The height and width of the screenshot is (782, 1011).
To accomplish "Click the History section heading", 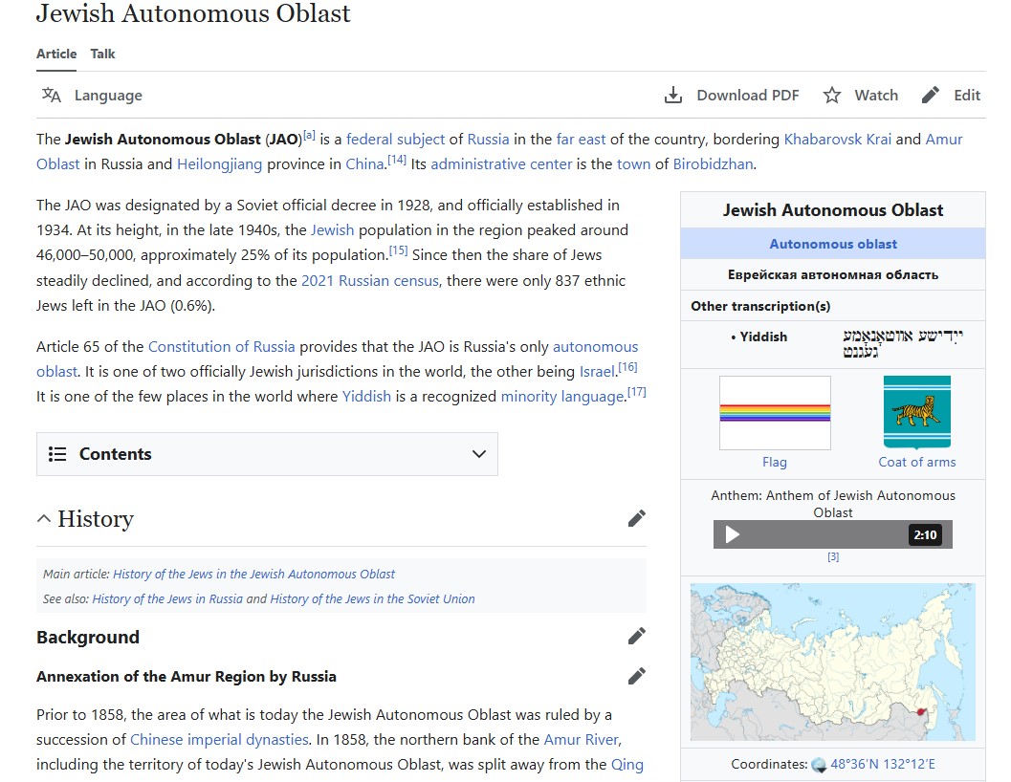I will (x=96, y=519).
